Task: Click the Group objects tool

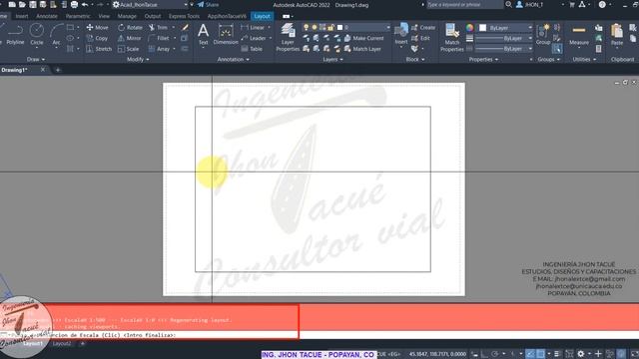Action: [x=543, y=35]
